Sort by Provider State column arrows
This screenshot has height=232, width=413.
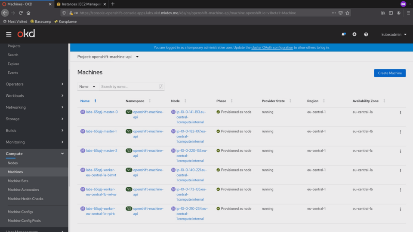[290, 101]
